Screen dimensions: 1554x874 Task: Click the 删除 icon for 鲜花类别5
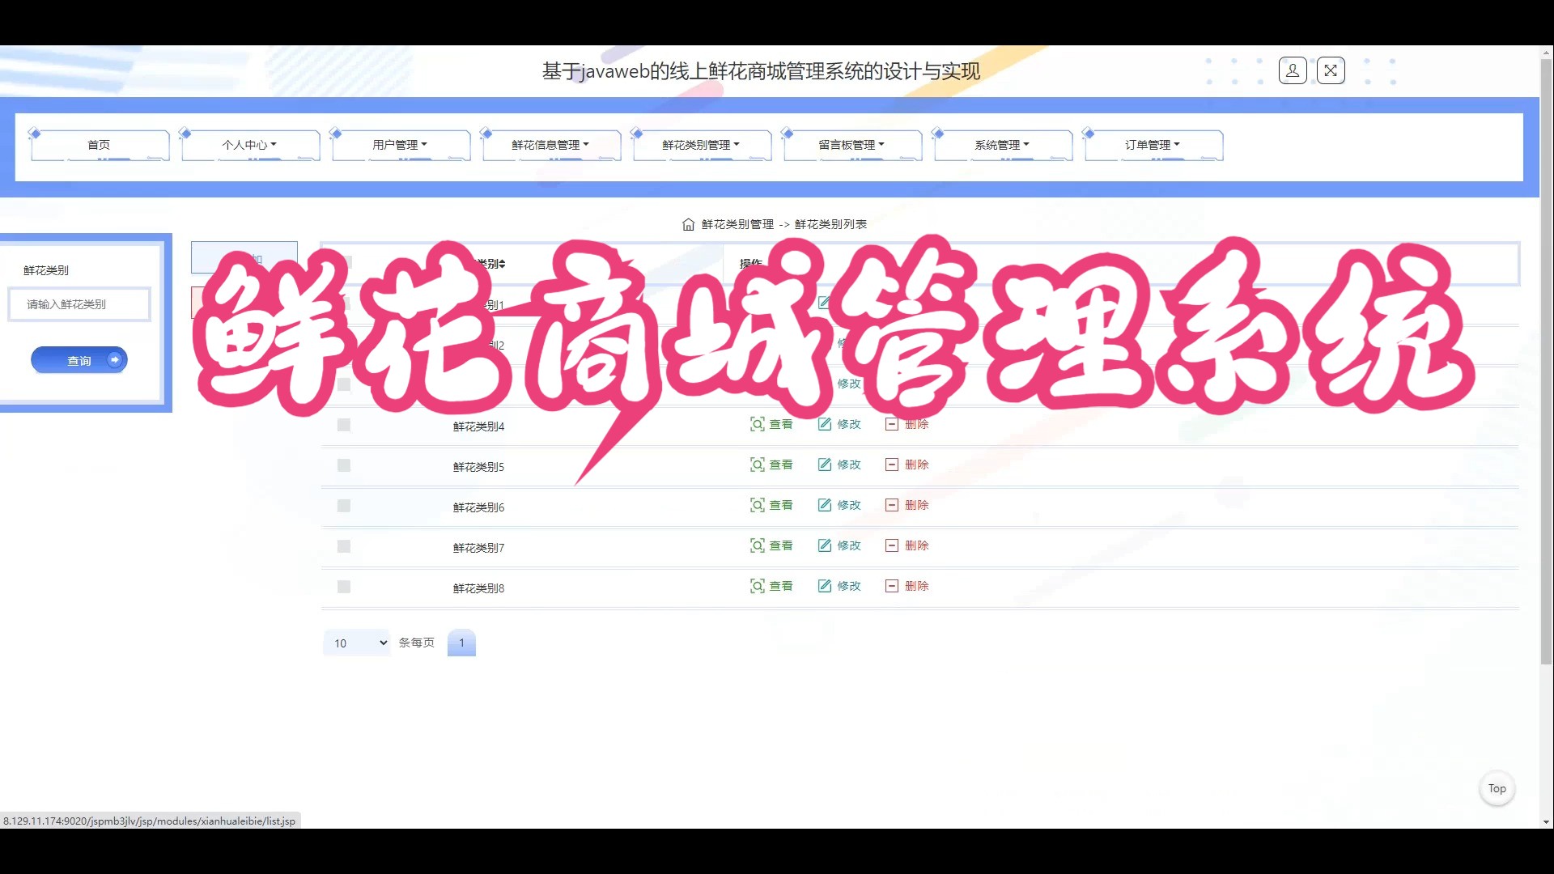point(892,465)
